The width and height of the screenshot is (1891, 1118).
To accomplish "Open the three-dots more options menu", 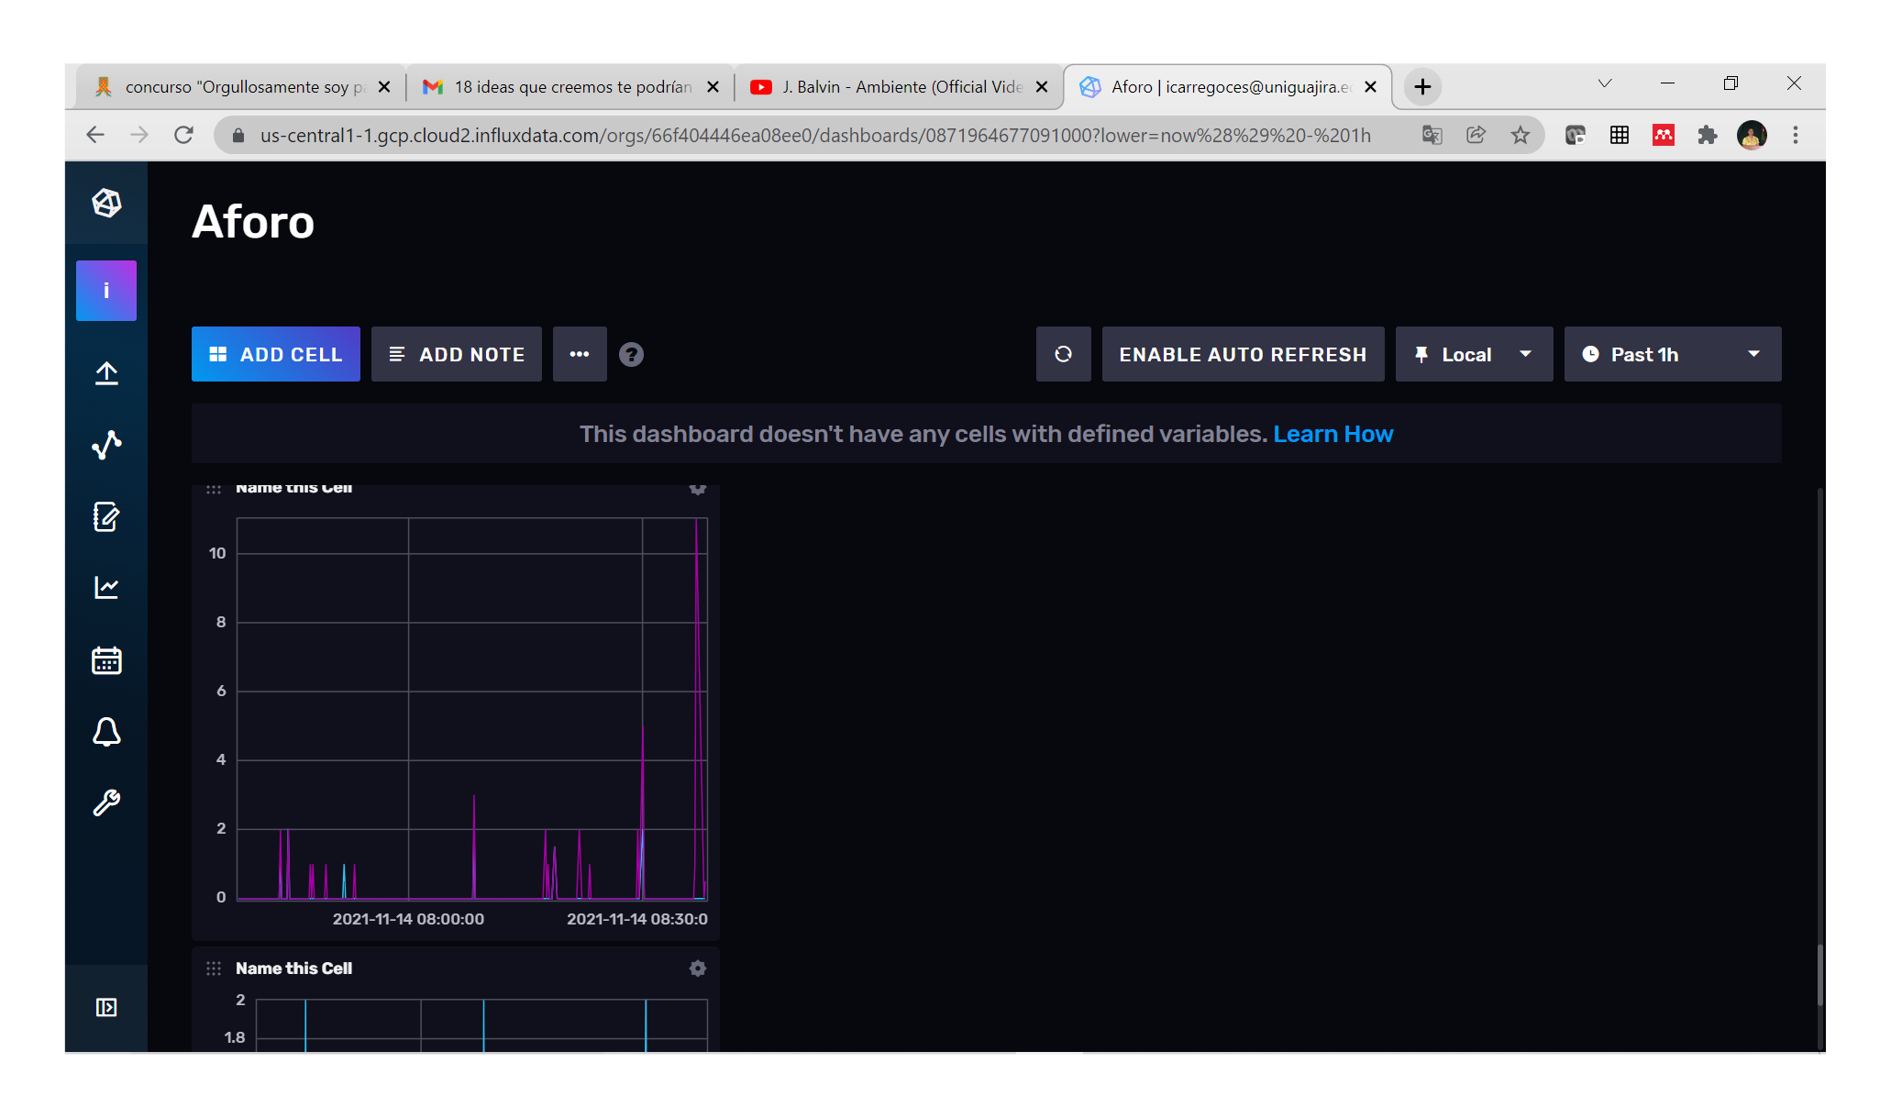I will [x=580, y=354].
